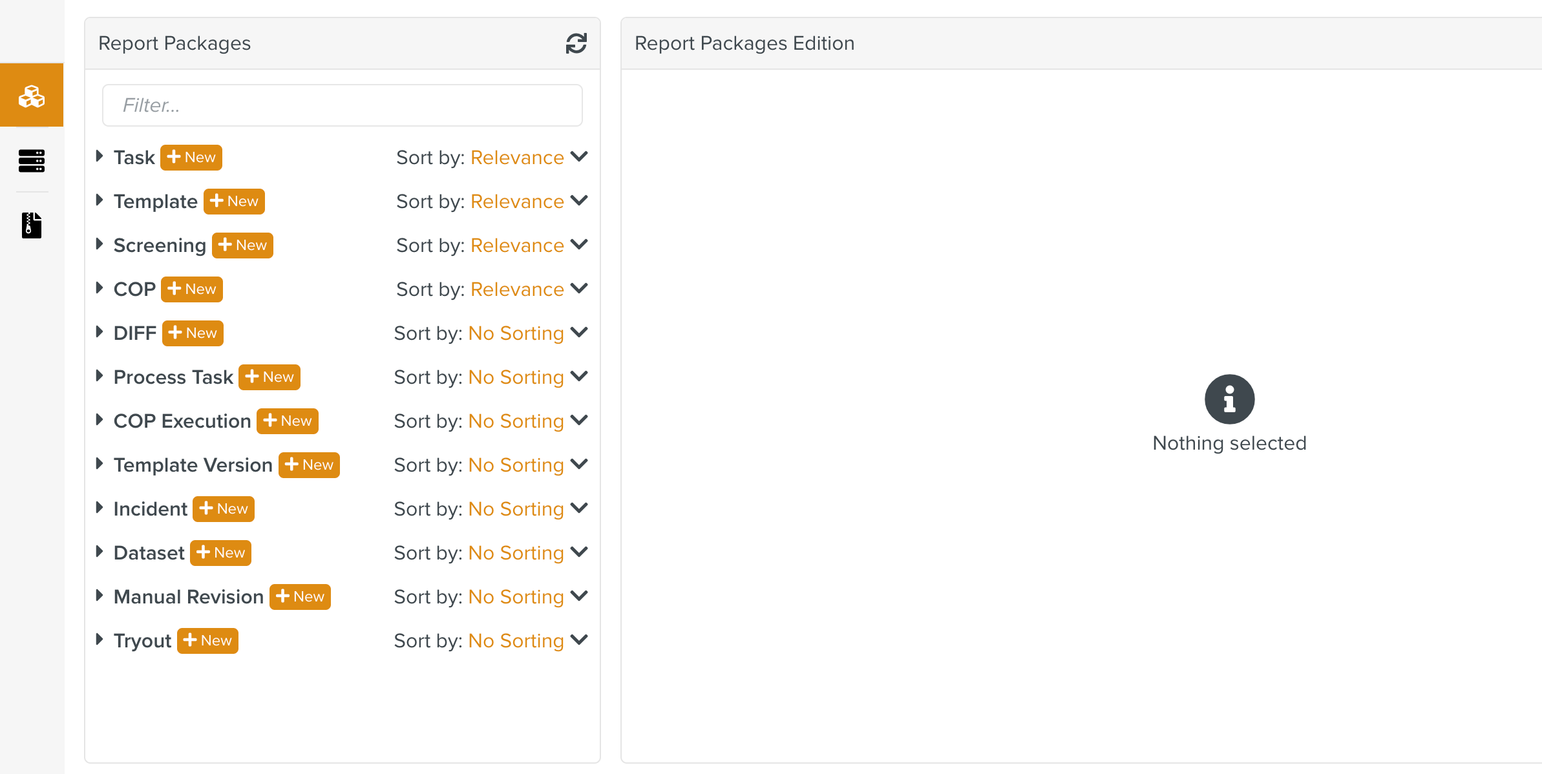Open the Task sort by Relevance dropdown
The height and width of the screenshot is (774, 1542).
point(529,158)
